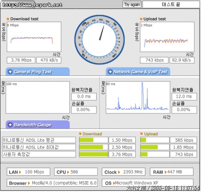
Task: Click the 3.76 Mbps download speed field
Action: (x=21, y=60)
